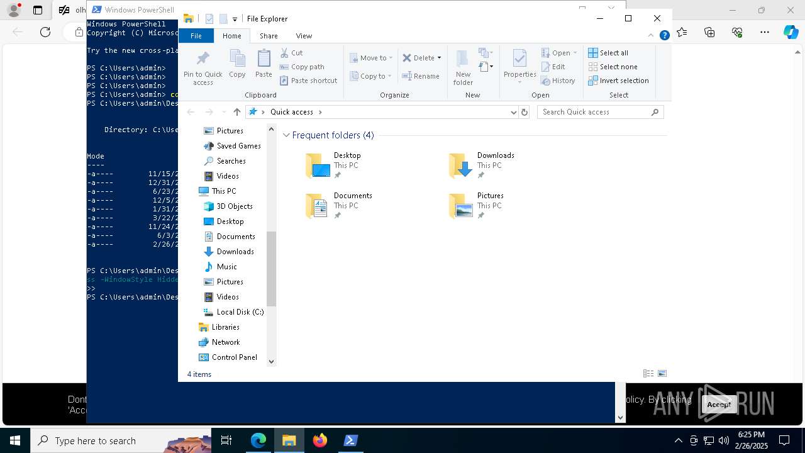Create a New folder from ribbon
The height and width of the screenshot is (453, 805).
point(463,68)
